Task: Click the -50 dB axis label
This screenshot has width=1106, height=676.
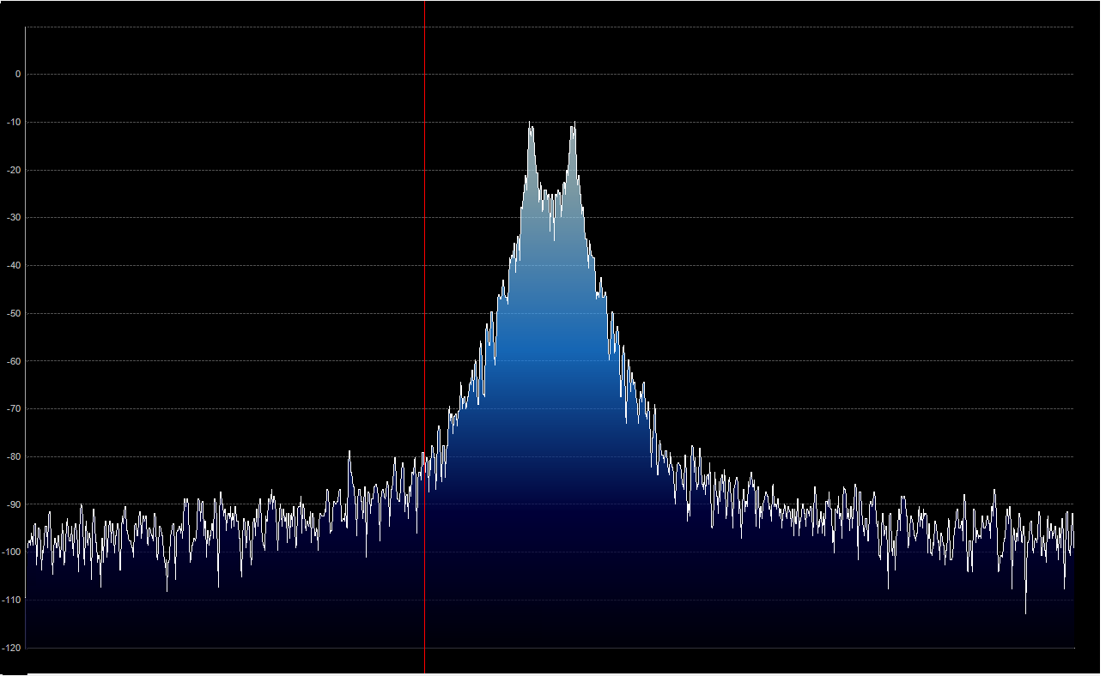Action: point(14,314)
